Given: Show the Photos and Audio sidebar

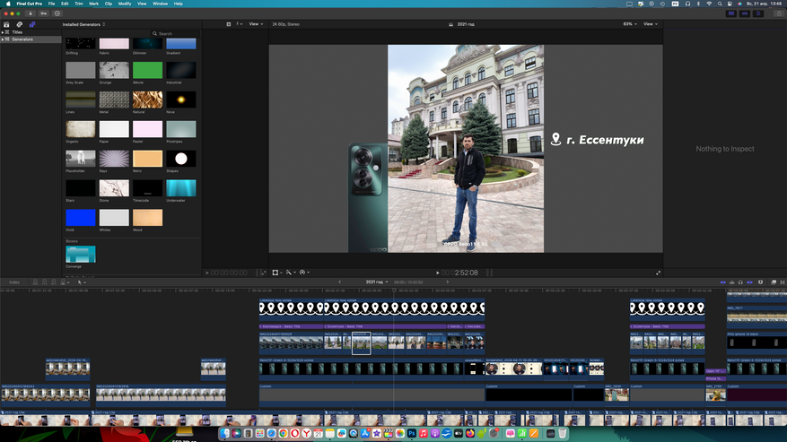Looking at the screenshot, I should [x=19, y=24].
